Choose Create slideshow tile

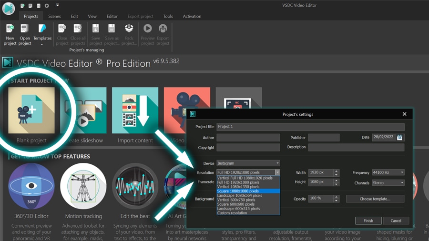coord(83,110)
